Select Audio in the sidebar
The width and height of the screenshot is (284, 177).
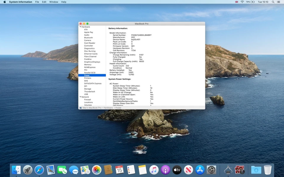87,35
